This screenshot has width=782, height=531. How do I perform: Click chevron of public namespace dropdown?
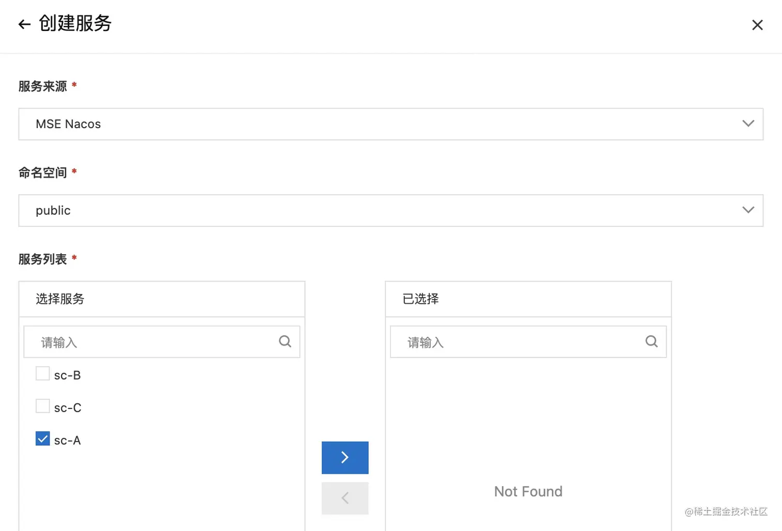[x=748, y=210]
